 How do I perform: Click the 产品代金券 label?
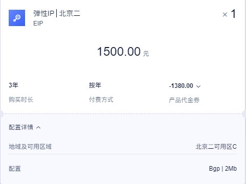point(184,100)
